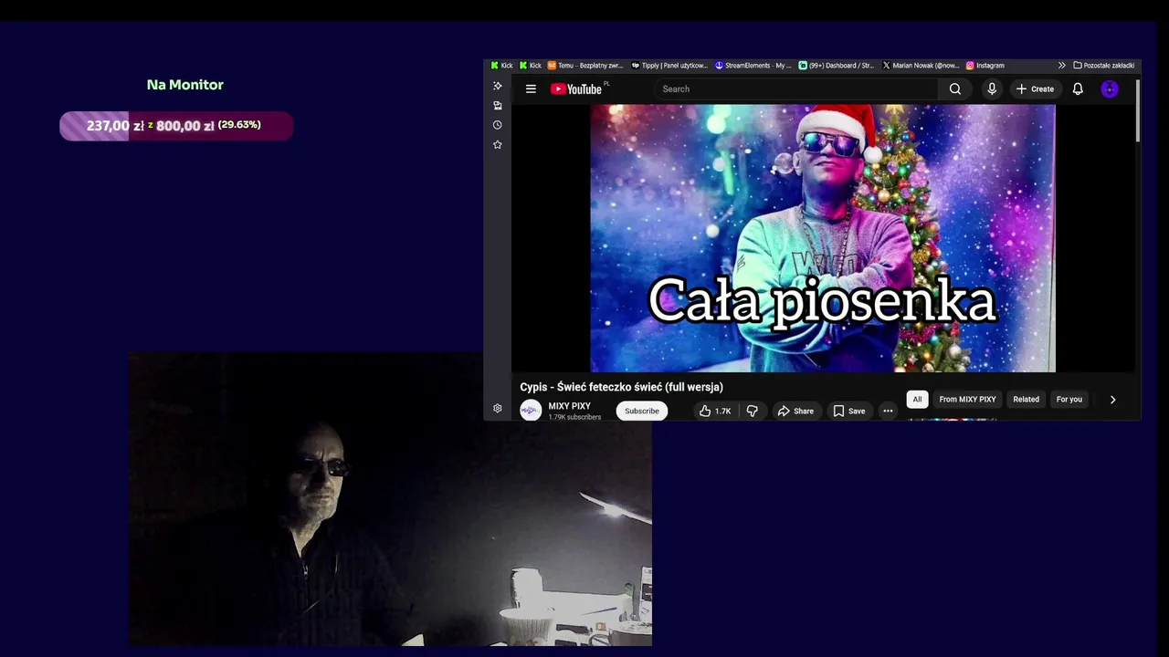Image resolution: width=1169 pixels, height=657 pixels.
Task: Open MIXY PIXY channel avatar
Action: [x=531, y=411]
